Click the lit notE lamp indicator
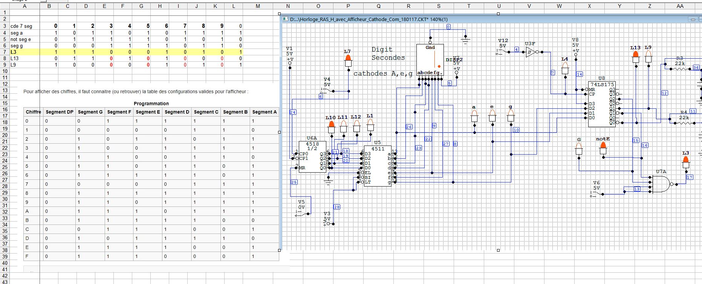This screenshot has height=284, width=702. (603, 148)
